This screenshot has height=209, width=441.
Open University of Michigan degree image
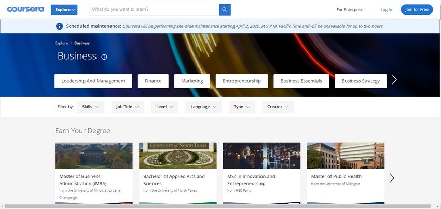click(x=346, y=156)
